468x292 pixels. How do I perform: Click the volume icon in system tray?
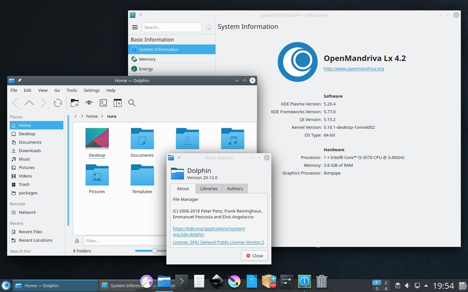407,286
